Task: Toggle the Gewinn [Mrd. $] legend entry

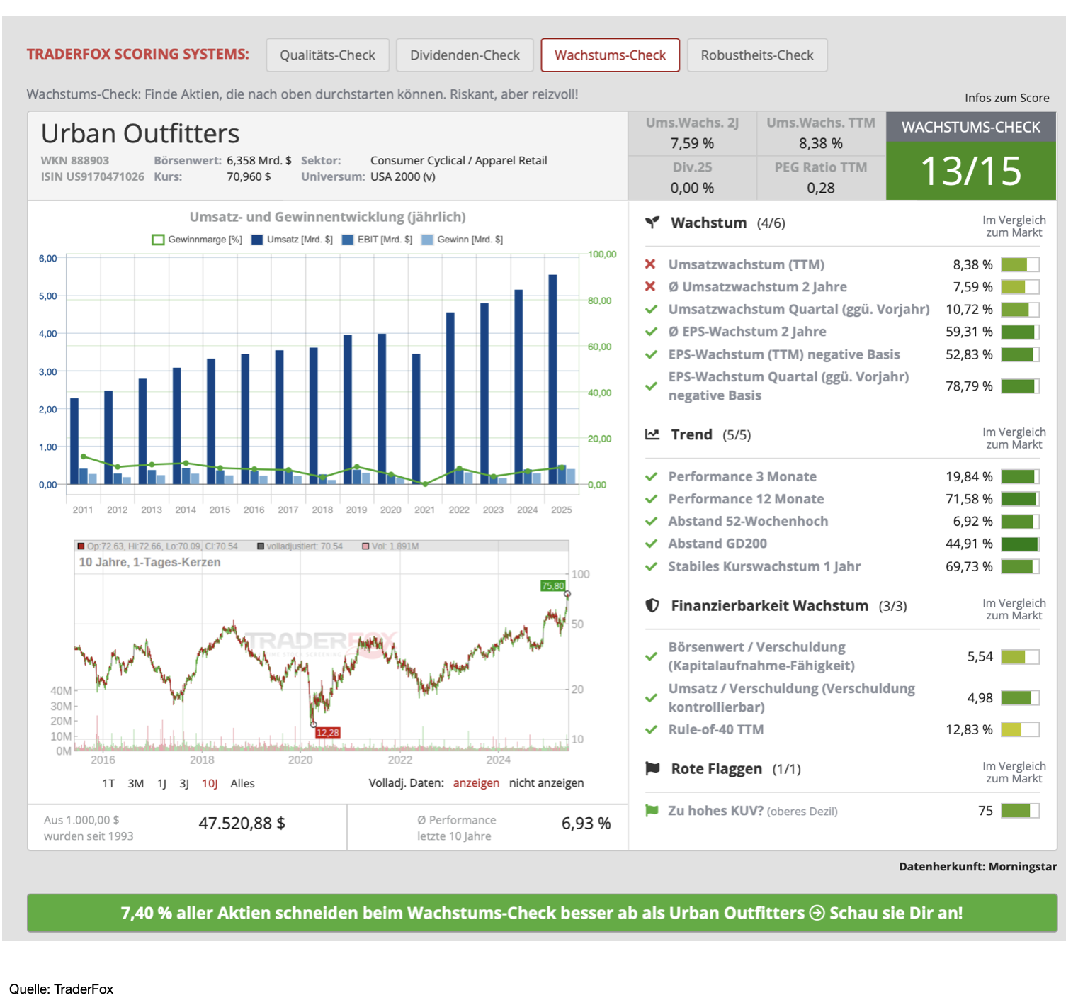Action: (x=462, y=240)
